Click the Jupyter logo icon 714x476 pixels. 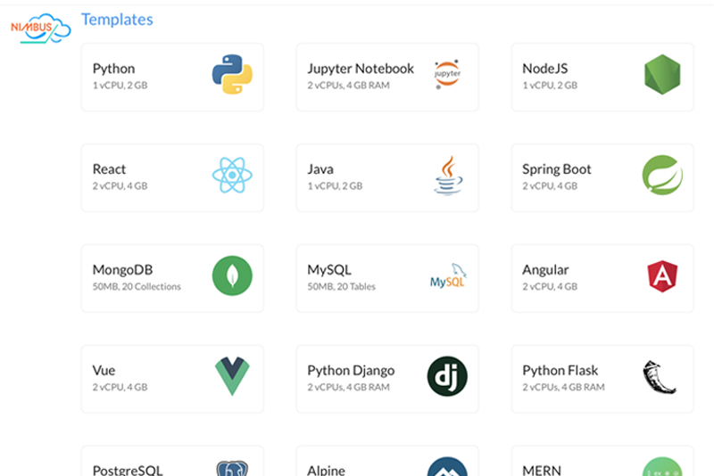[447, 75]
